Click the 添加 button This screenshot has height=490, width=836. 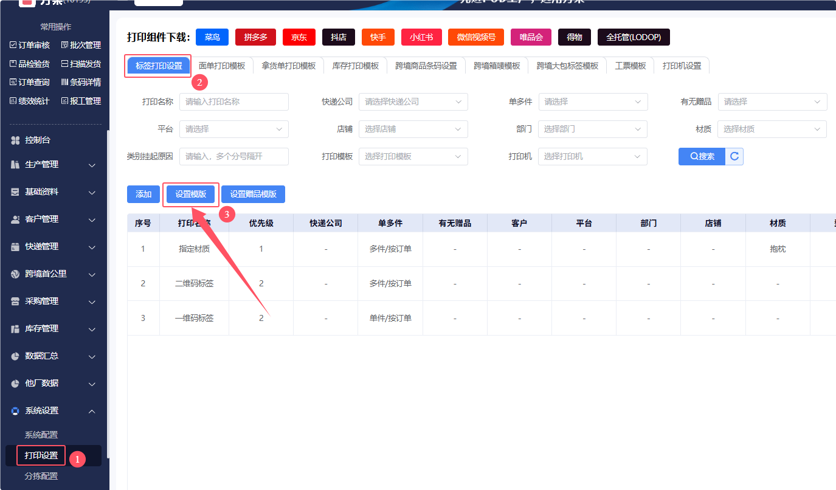[x=143, y=194]
